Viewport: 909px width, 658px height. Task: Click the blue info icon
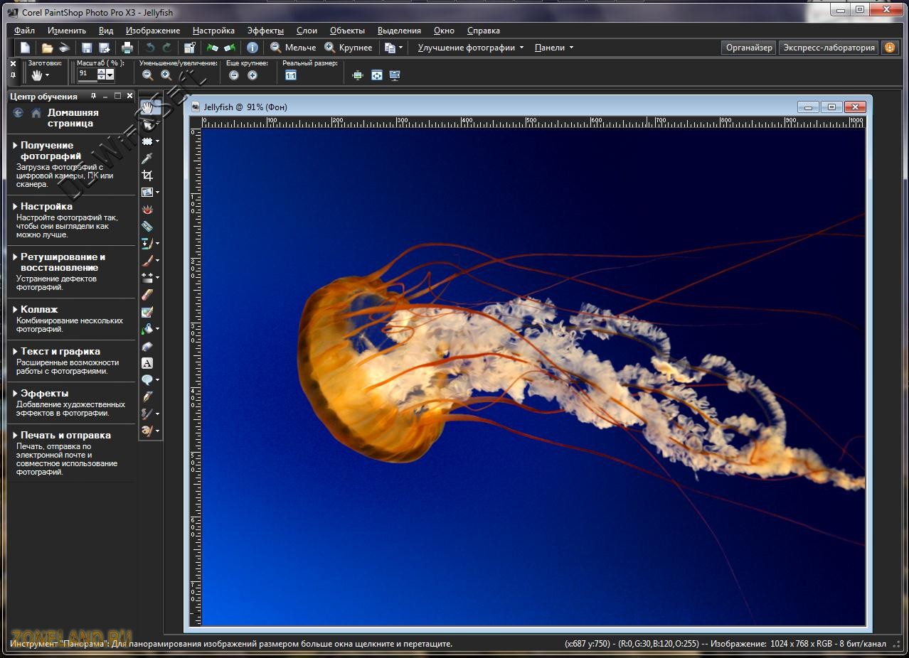[253, 48]
